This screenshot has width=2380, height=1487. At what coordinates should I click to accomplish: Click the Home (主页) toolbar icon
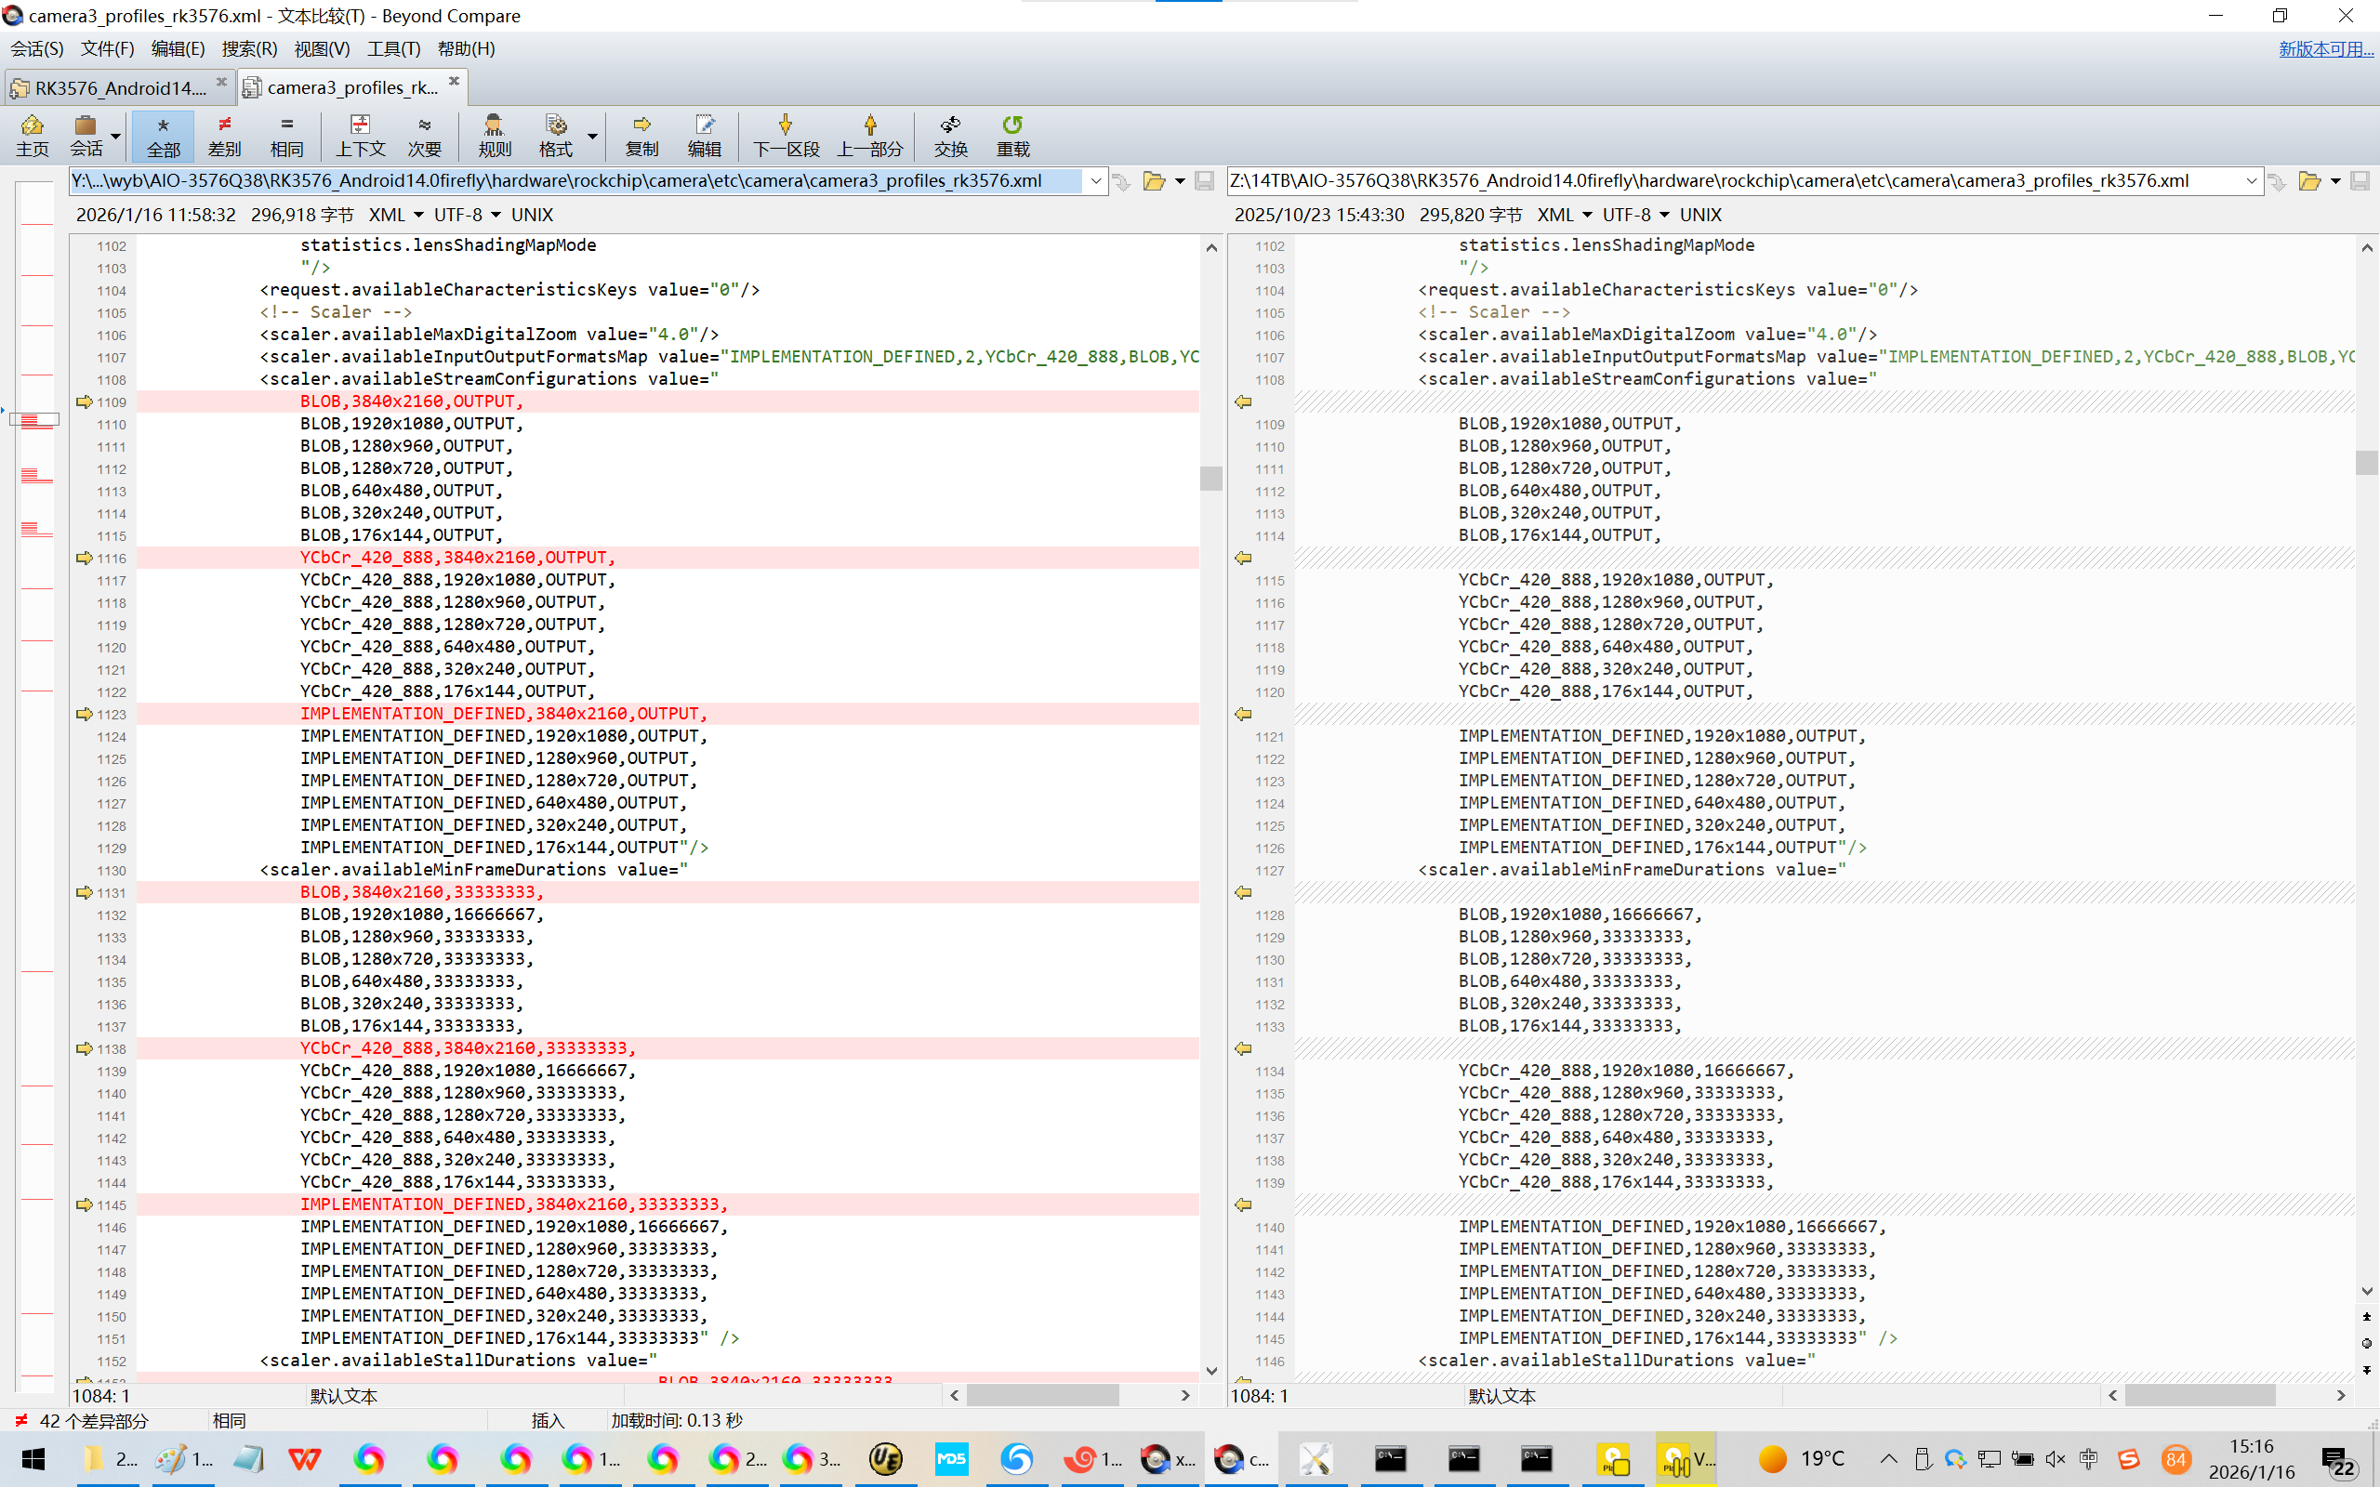tap(32, 135)
